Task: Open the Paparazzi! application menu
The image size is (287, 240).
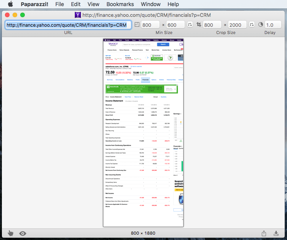Action: click(34, 4)
